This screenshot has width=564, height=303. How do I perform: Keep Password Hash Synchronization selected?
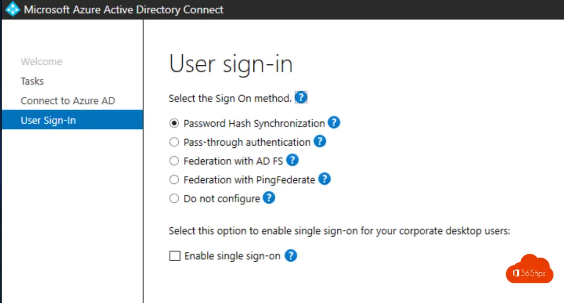pyautogui.click(x=174, y=123)
